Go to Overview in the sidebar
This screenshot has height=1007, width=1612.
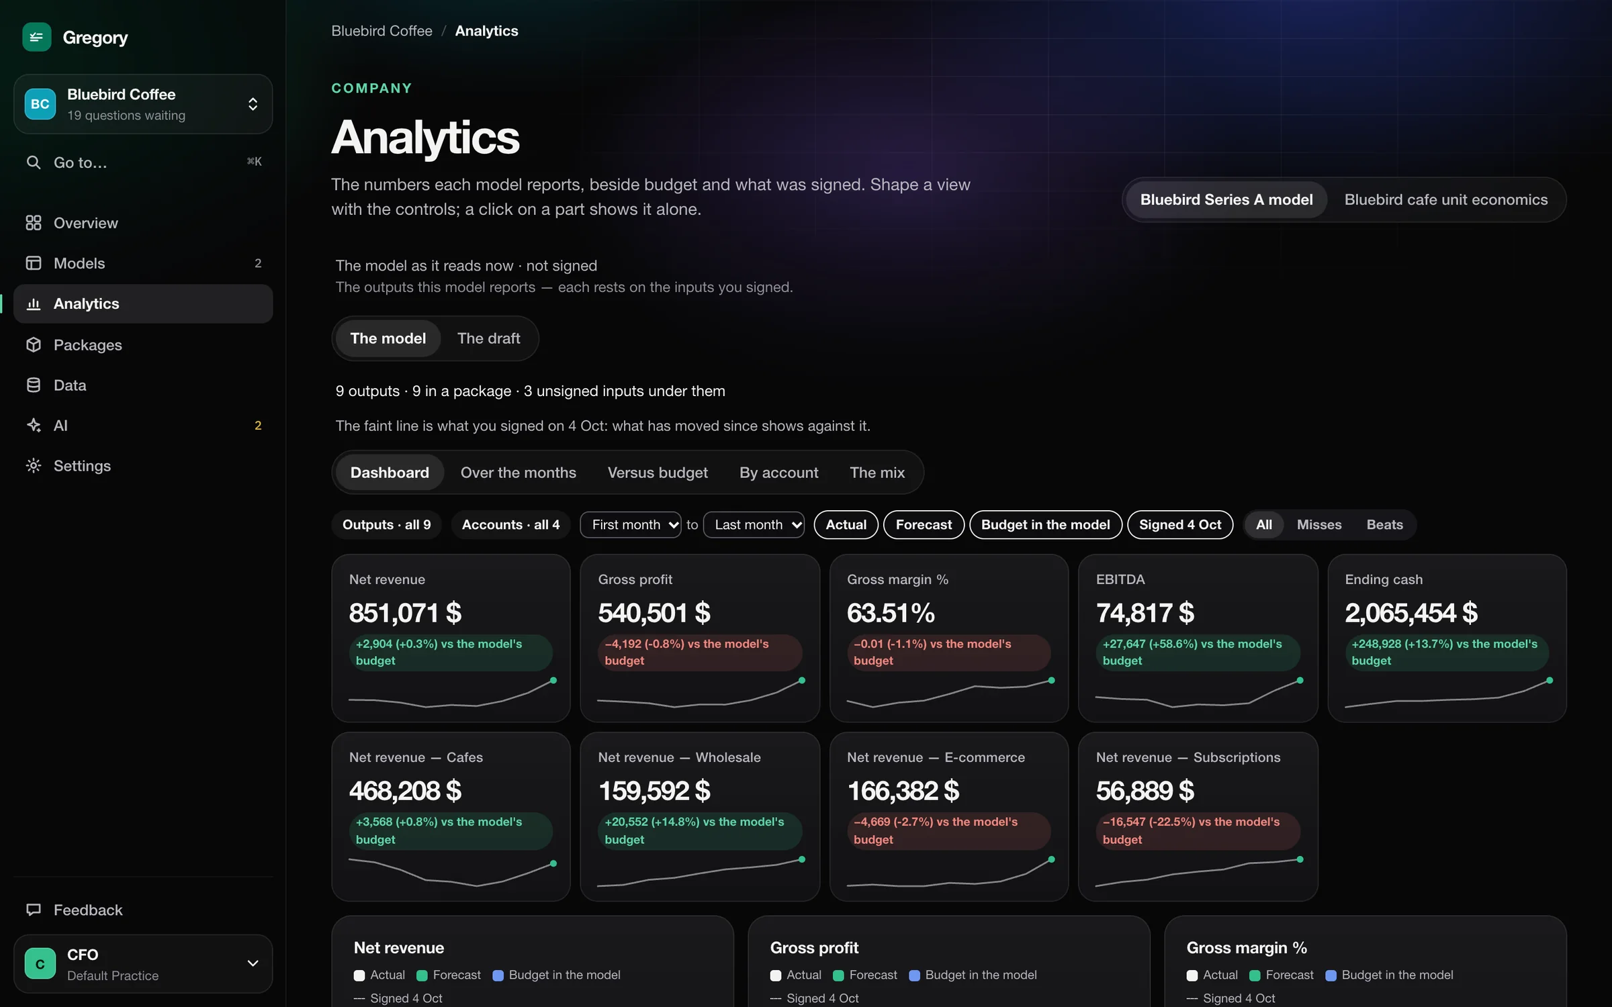pyautogui.click(x=143, y=223)
